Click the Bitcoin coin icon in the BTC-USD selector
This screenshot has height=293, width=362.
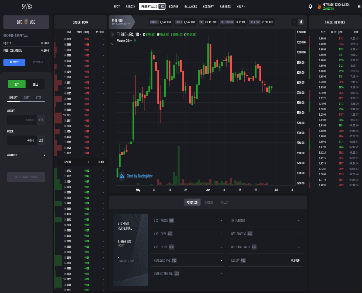[x=26, y=22]
